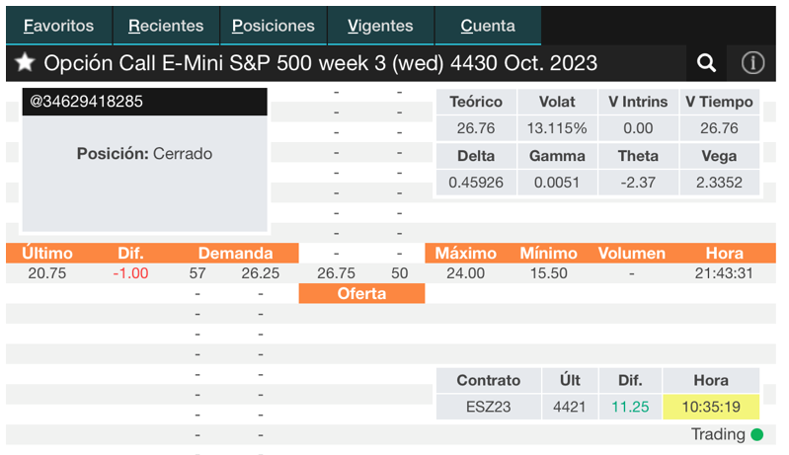Click the Demanda header
This screenshot has width=789, height=455.
tap(235, 254)
